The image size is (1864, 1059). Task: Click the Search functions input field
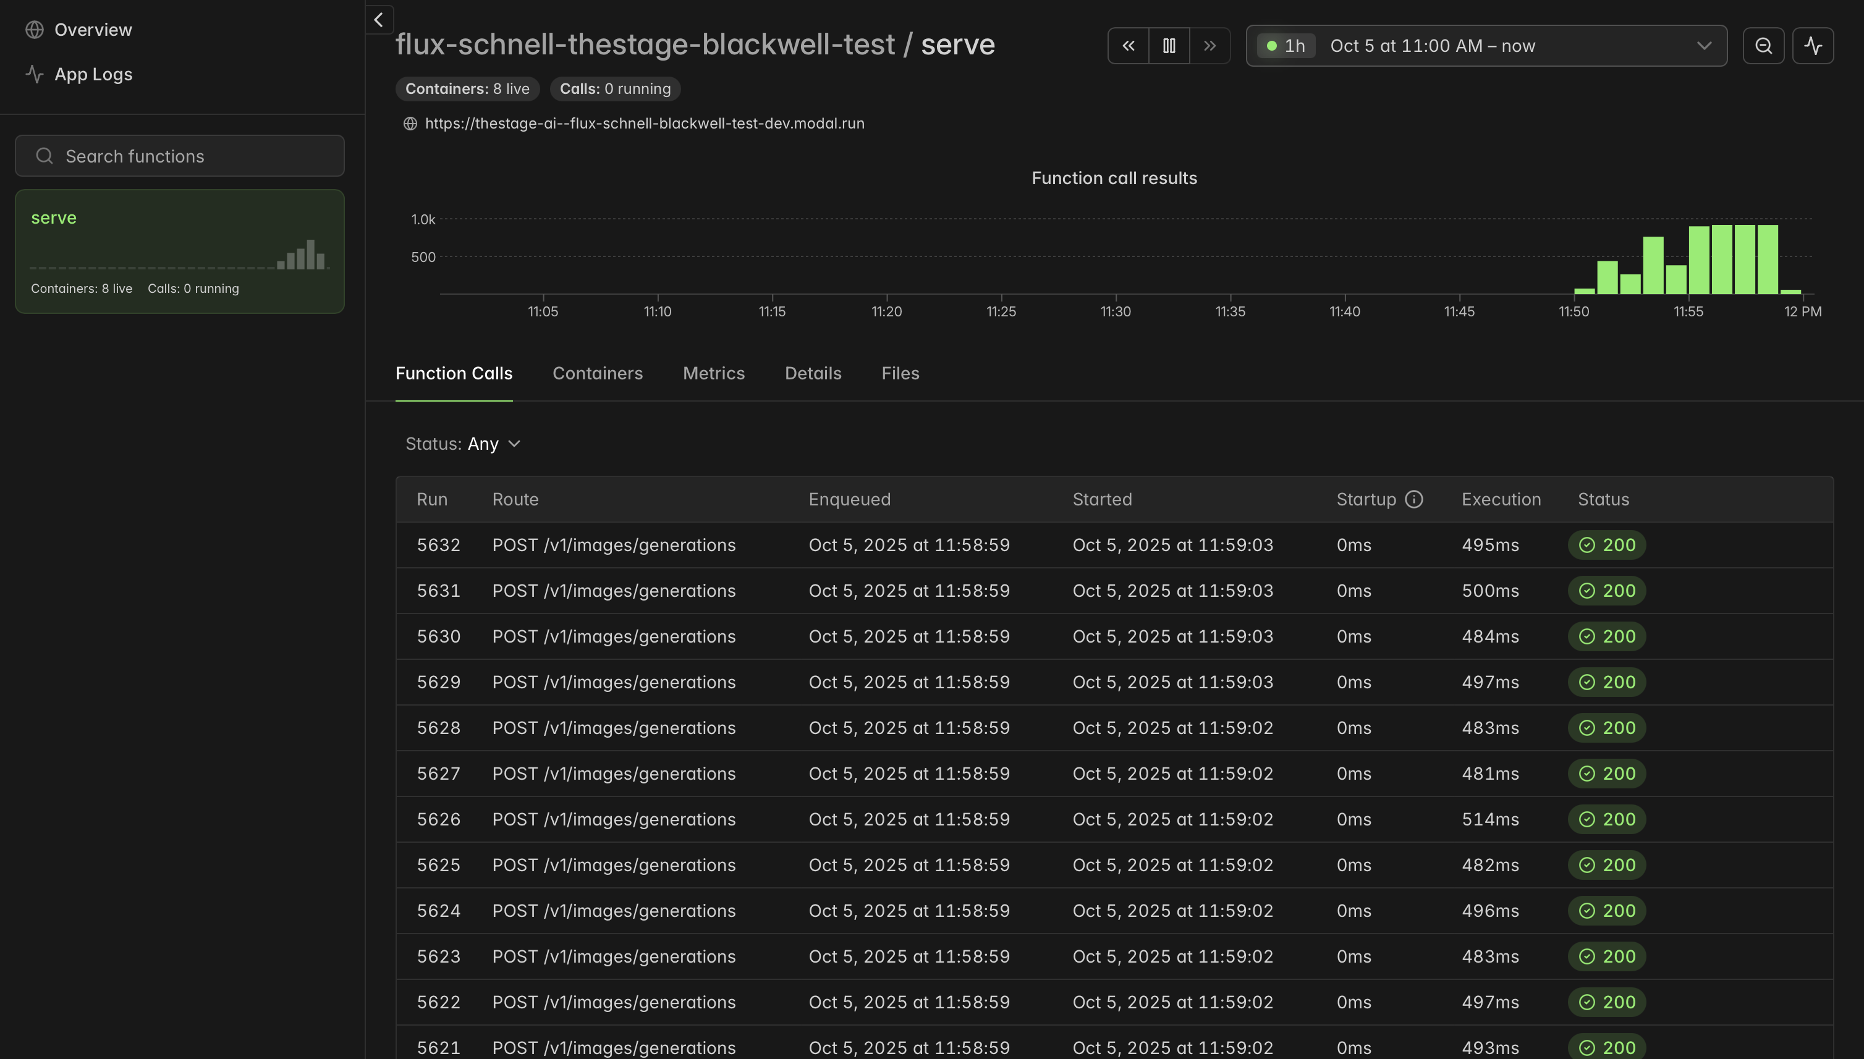point(180,156)
